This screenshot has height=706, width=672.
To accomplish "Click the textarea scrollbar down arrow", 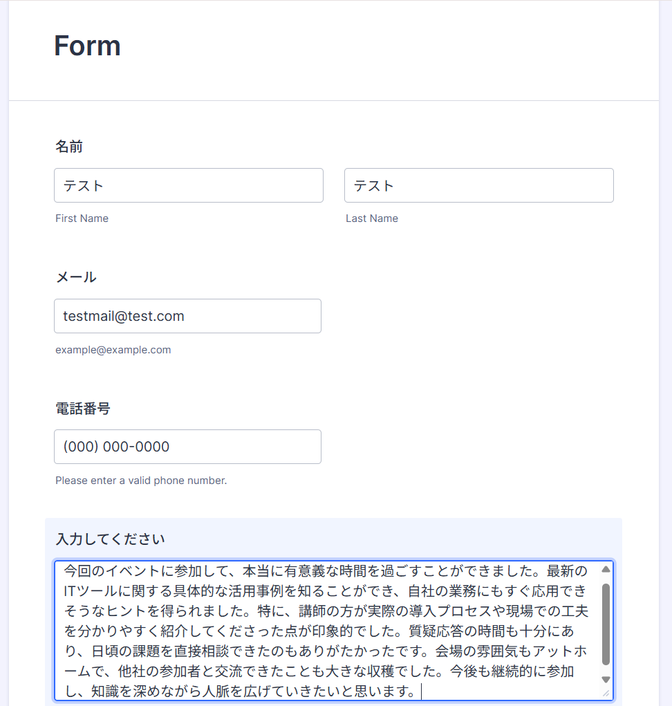I will tap(606, 680).
